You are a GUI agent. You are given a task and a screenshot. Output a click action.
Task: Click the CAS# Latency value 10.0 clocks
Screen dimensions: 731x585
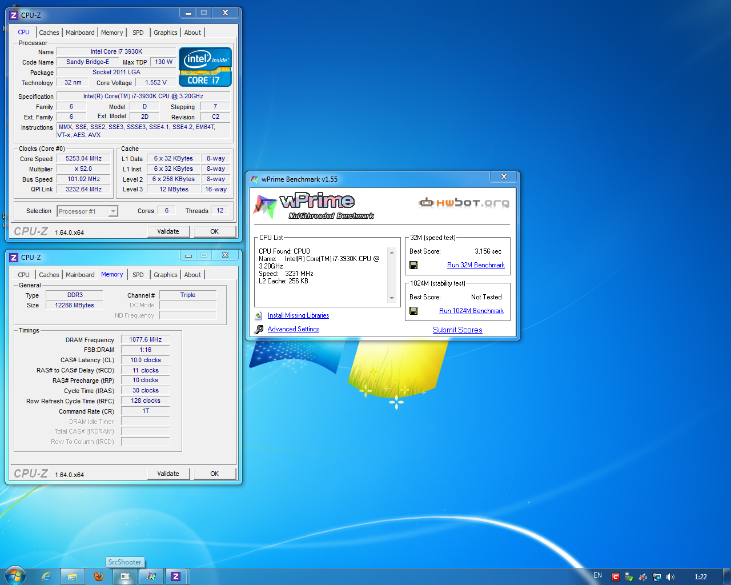[x=145, y=360]
